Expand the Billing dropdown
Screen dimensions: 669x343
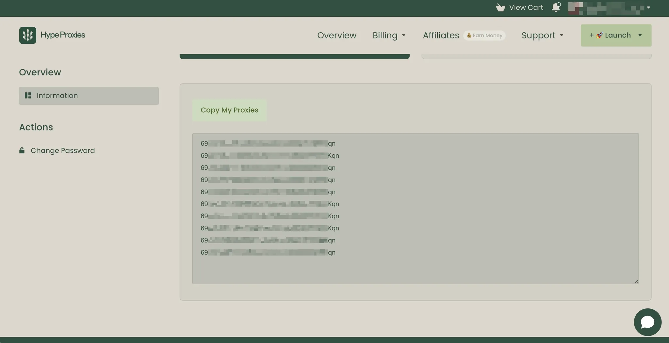click(x=389, y=35)
